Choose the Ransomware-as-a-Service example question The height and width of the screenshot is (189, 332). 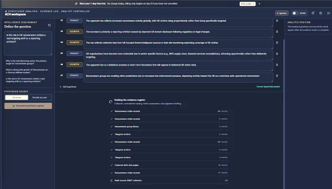(x=27, y=71)
